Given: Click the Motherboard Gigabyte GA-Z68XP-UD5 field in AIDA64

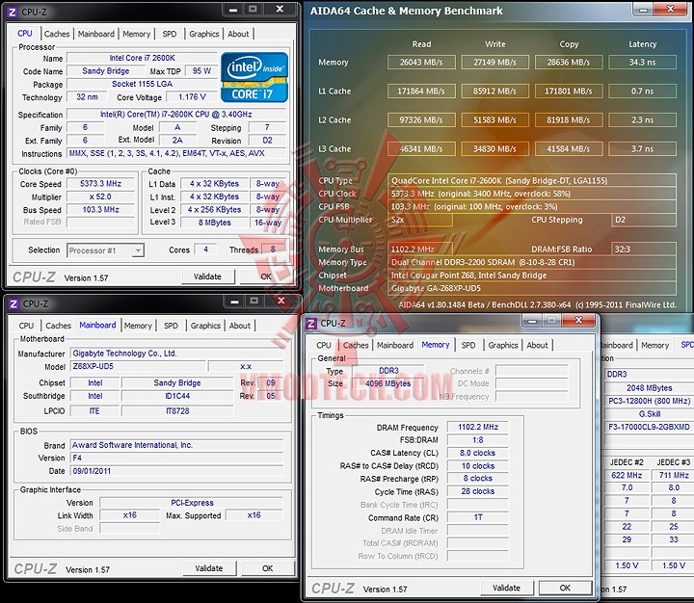Looking at the screenshot, I should click(x=532, y=288).
